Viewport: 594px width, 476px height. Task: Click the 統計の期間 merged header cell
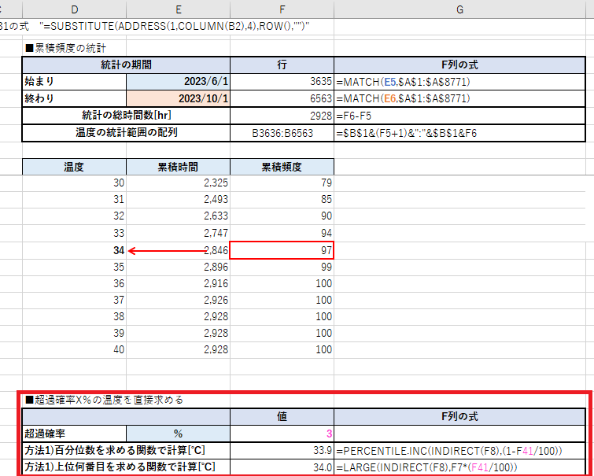click(x=126, y=64)
